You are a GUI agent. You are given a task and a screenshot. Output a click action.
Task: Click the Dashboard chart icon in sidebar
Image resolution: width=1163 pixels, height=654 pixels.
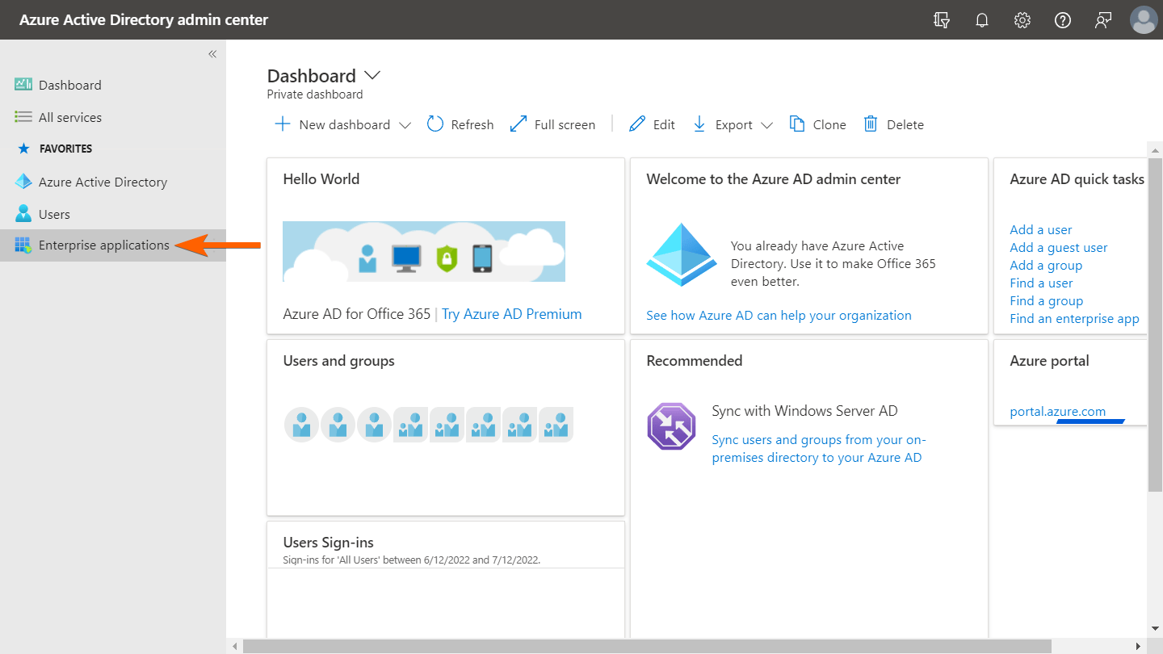point(23,85)
